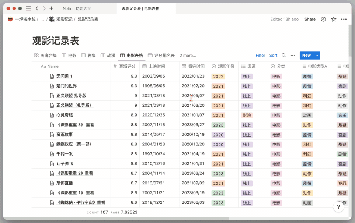
Task: Click the Share button
Action: pyautogui.click(x=310, y=19)
